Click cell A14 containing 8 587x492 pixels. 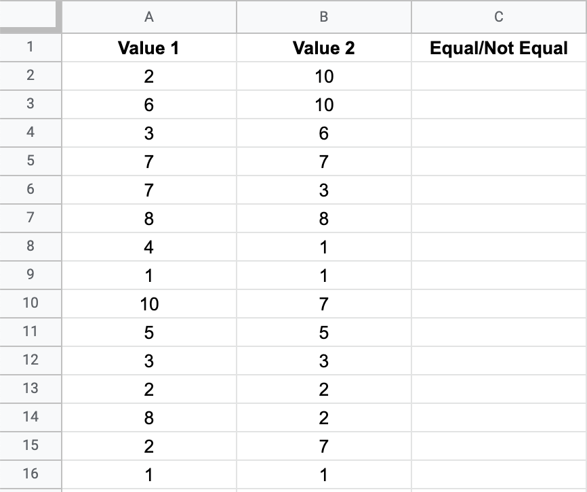(x=148, y=417)
